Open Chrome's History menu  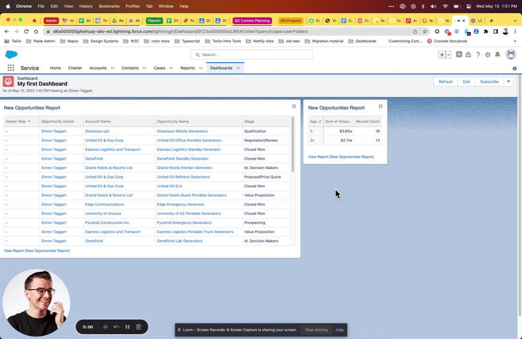coord(86,6)
